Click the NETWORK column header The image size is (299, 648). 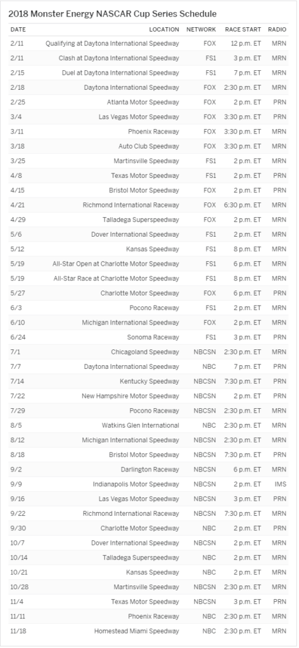click(201, 29)
